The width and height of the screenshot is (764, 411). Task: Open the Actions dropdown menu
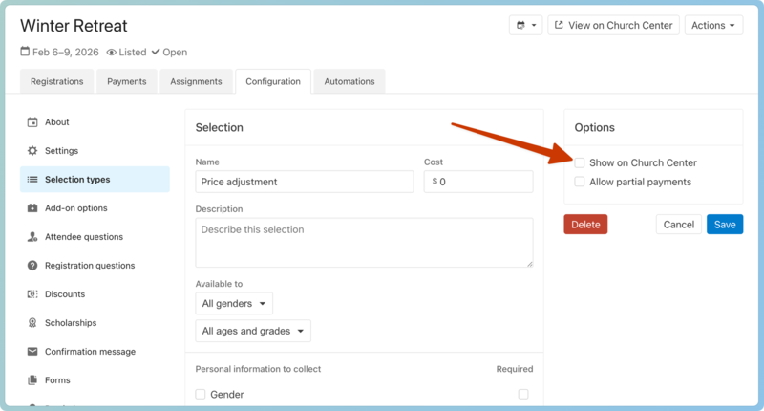point(713,26)
